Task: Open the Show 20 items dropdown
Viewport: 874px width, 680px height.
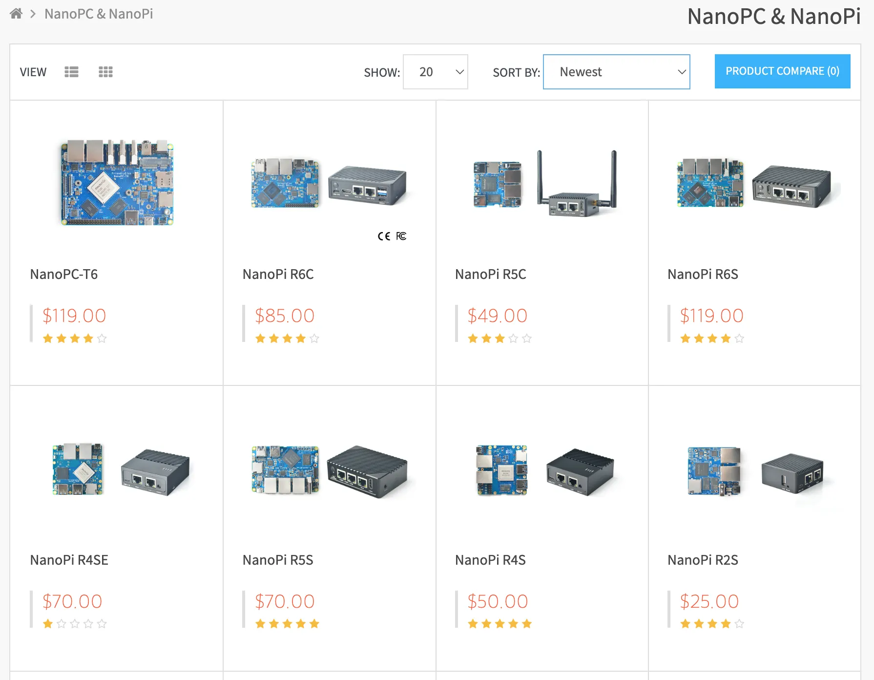Action: 436,72
